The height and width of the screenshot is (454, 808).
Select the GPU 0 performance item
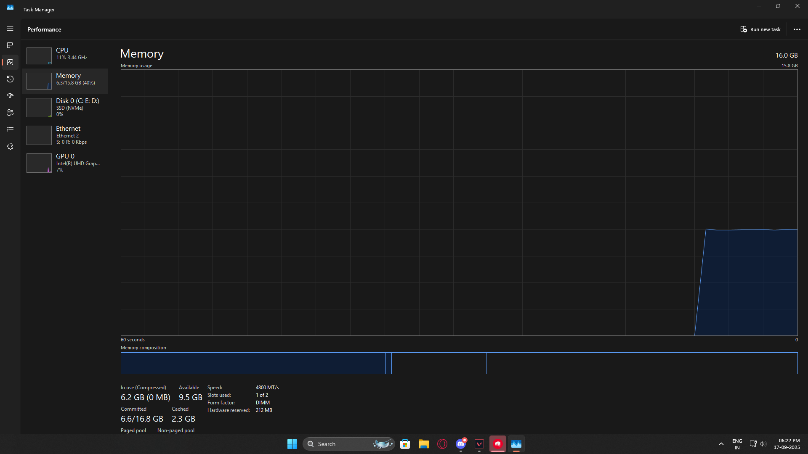(x=65, y=163)
